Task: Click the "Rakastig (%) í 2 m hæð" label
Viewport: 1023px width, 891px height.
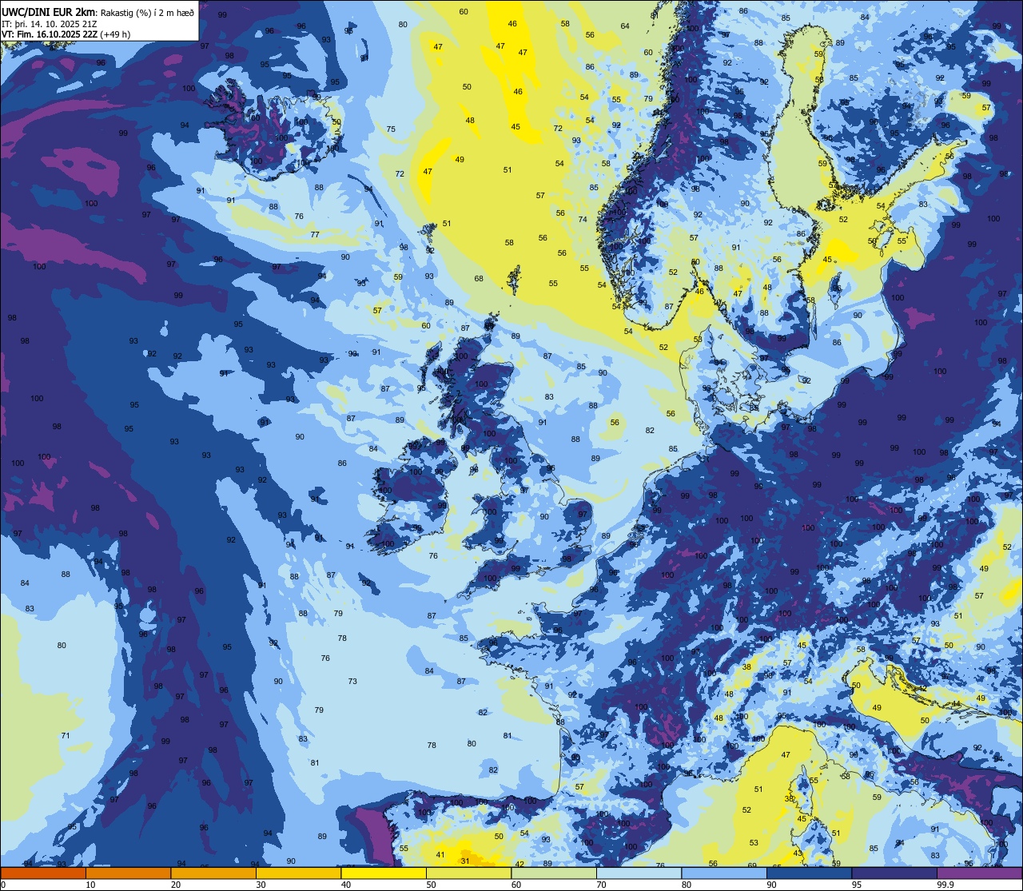Action: (x=147, y=12)
